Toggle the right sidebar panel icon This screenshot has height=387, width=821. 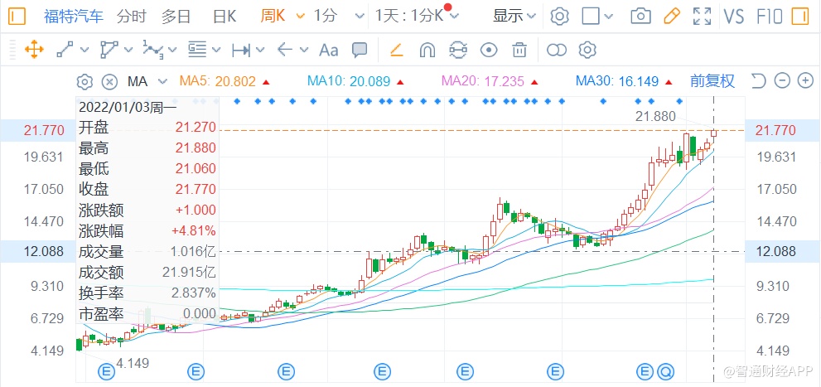pos(799,17)
